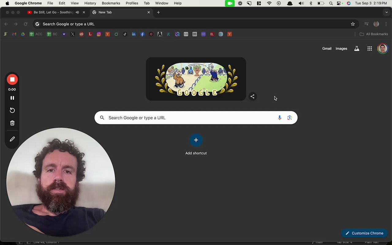The image size is (392, 245).
Task: Open Chrome profile avatar in toolbar
Action: pyautogui.click(x=376, y=24)
